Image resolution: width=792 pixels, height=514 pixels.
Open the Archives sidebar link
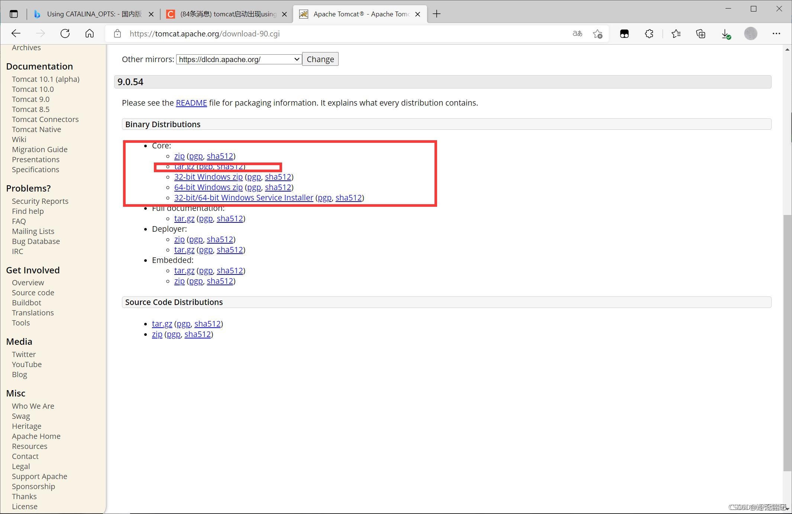[26, 48]
